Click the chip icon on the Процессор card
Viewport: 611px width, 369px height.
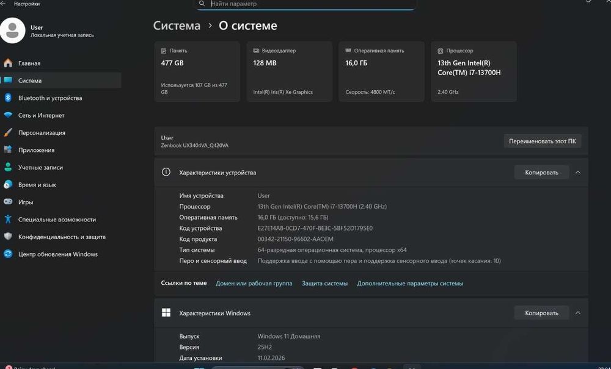[441, 51]
